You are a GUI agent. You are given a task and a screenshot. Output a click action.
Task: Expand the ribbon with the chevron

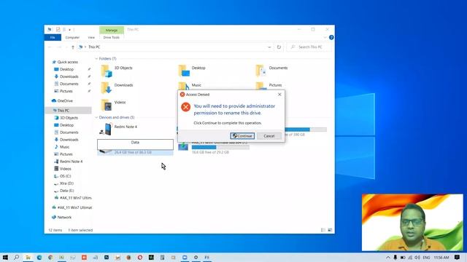pos(325,37)
